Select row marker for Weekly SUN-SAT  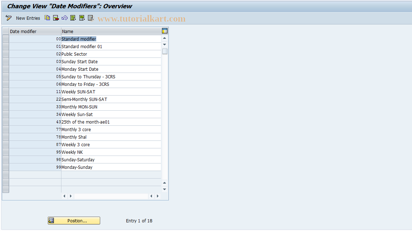pyautogui.click(x=6, y=92)
